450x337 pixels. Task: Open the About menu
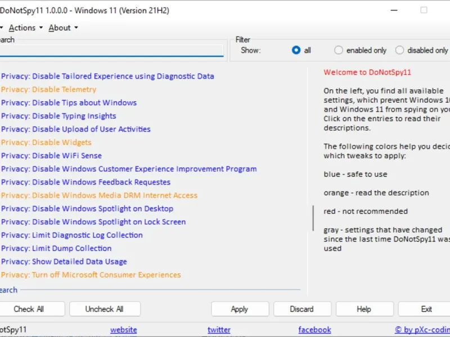63,28
